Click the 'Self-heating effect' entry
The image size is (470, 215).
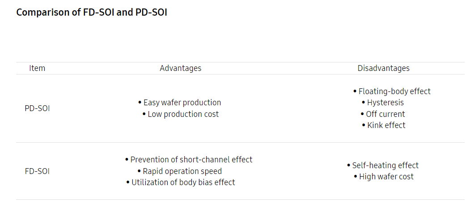385,165
